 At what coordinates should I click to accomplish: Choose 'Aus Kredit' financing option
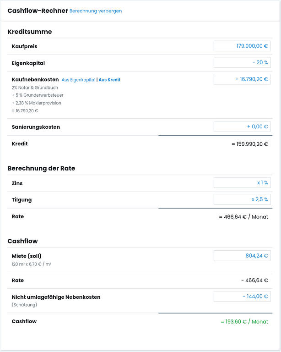point(110,80)
